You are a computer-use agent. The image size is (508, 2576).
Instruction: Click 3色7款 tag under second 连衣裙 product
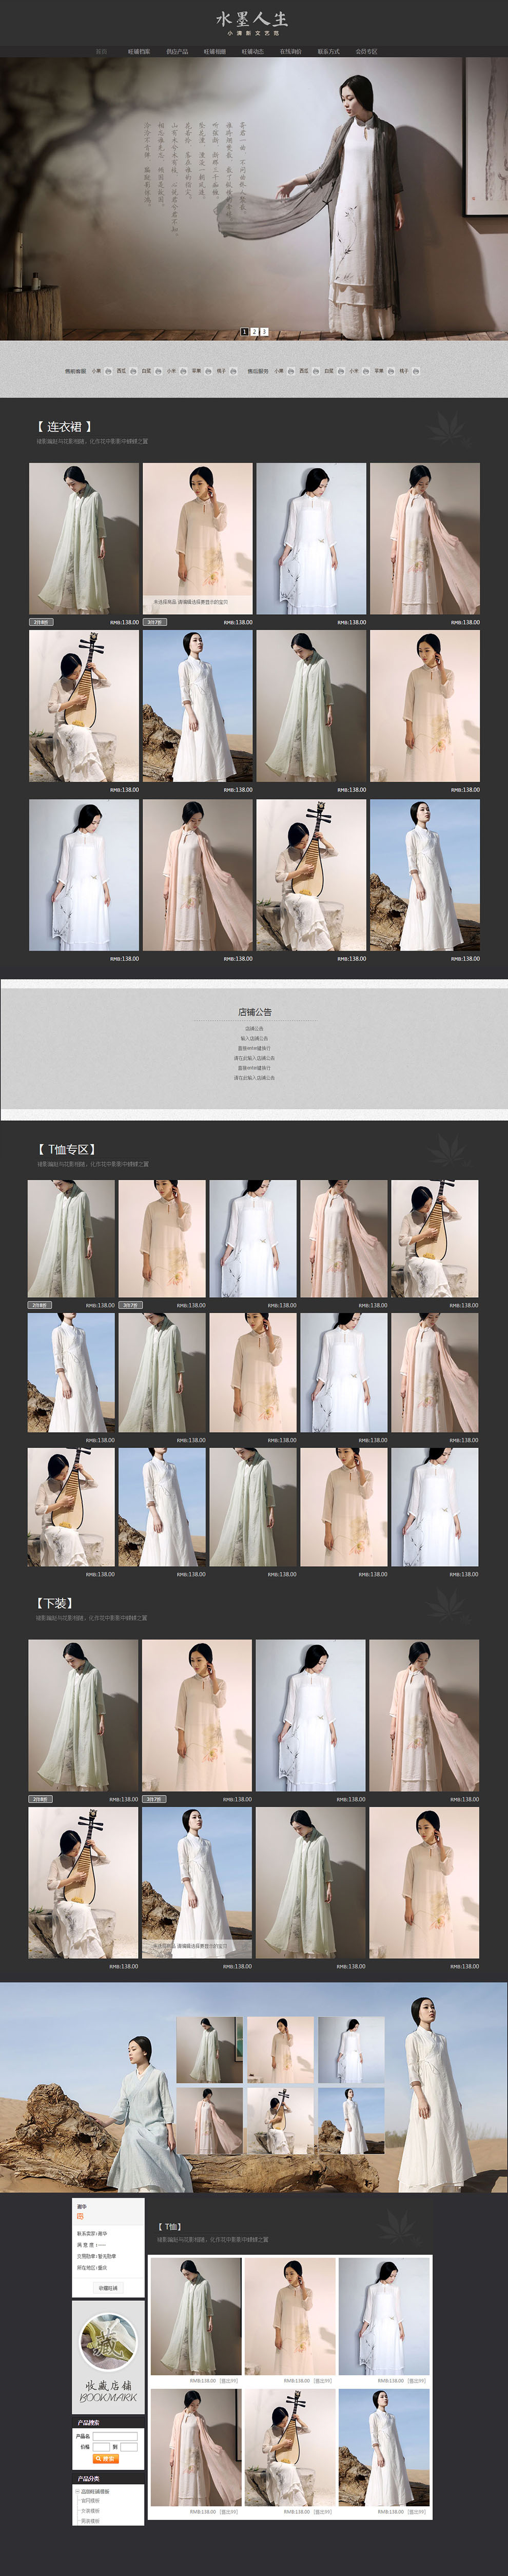pos(154,622)
